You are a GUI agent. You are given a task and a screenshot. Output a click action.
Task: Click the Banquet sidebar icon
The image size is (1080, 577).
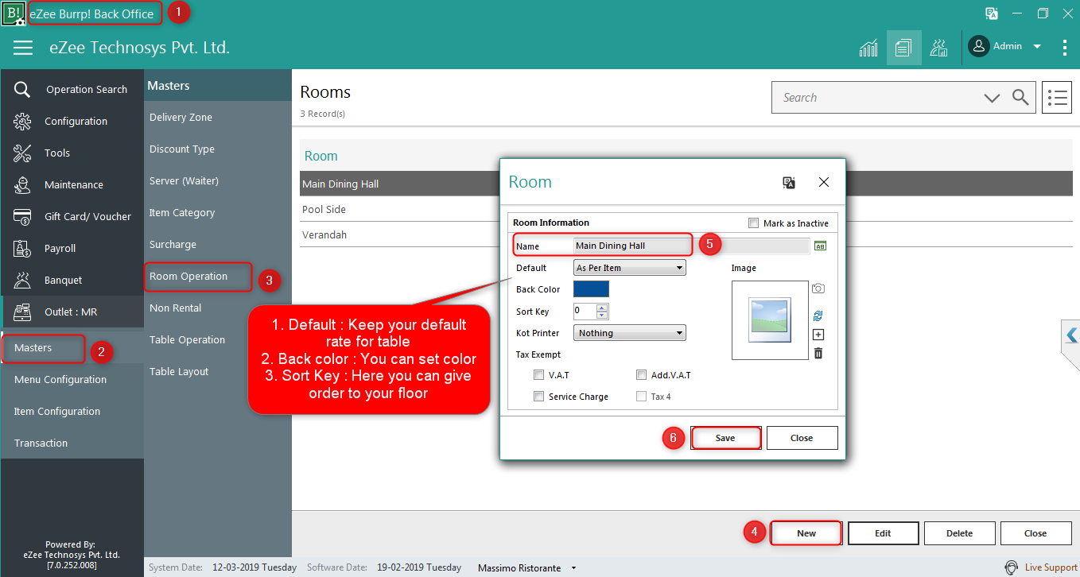coord(22,280)
